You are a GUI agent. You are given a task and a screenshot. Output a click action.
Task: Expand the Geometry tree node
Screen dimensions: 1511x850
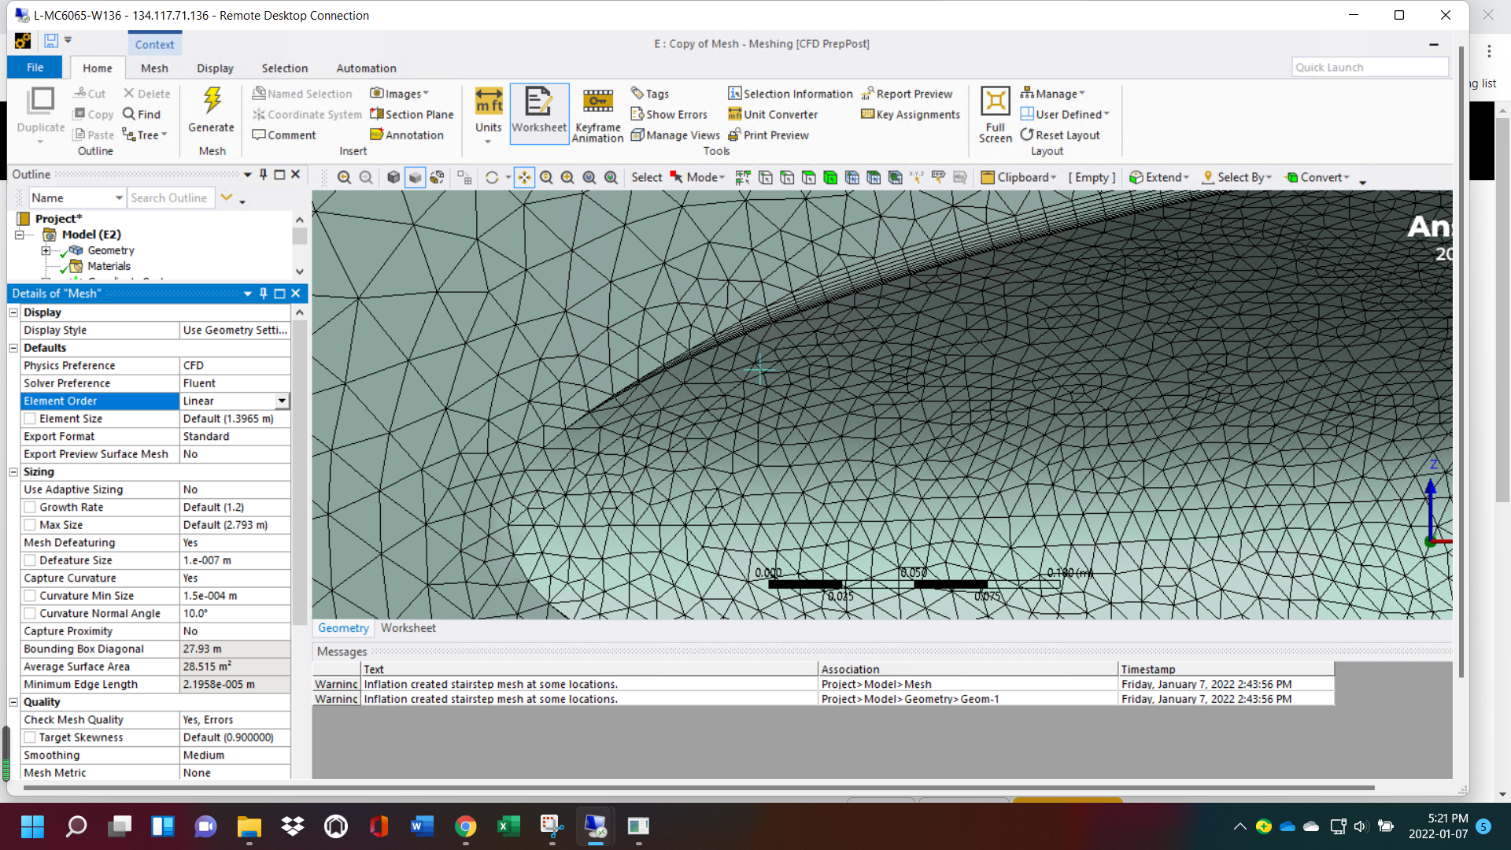pyautogui.click(x=46, y=251)
